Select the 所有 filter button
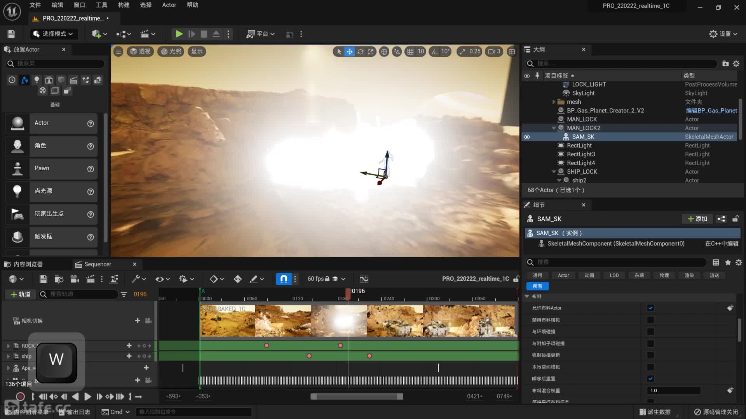Viewport: 746px width, 419px height. 537,286
